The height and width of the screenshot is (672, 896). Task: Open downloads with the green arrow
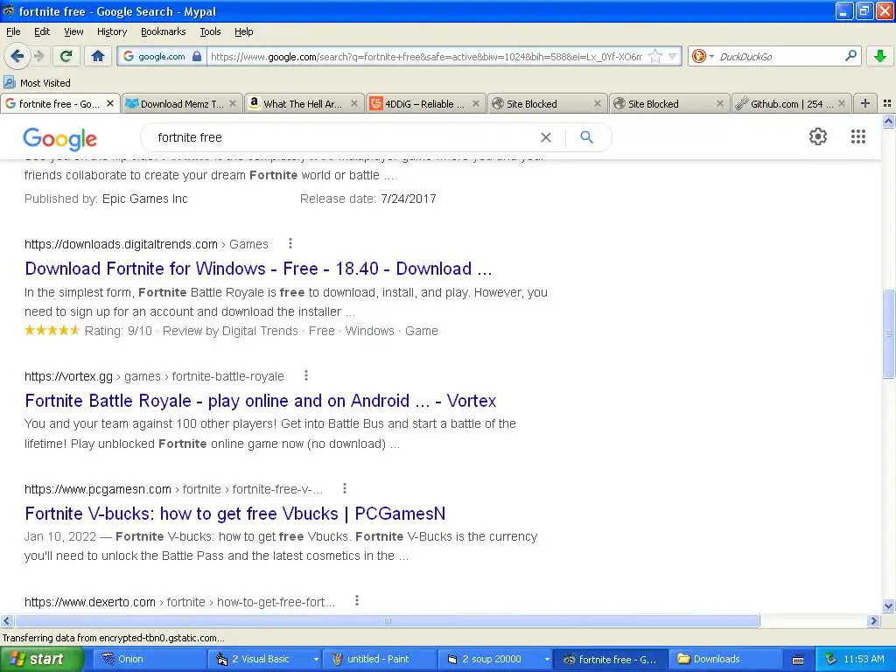point(880,56)
